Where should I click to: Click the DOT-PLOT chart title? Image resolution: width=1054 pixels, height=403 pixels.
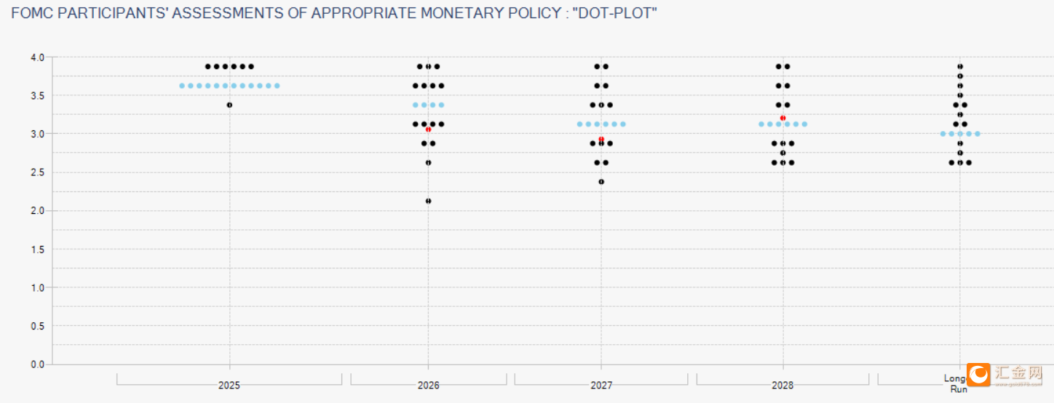click(334, 13)
